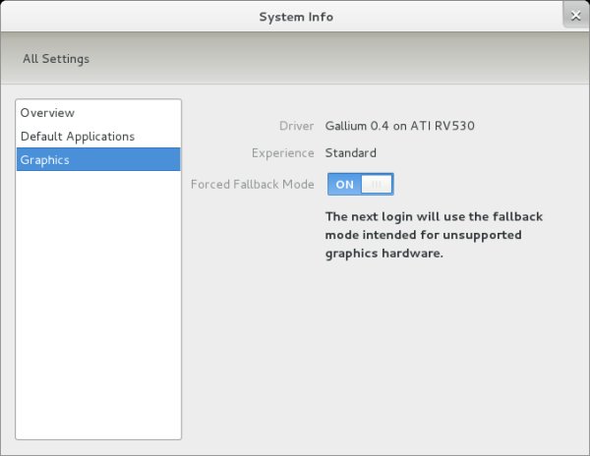The image size is (590, 456).
Task: Click the title bar left of System Info
Action: 118,17
